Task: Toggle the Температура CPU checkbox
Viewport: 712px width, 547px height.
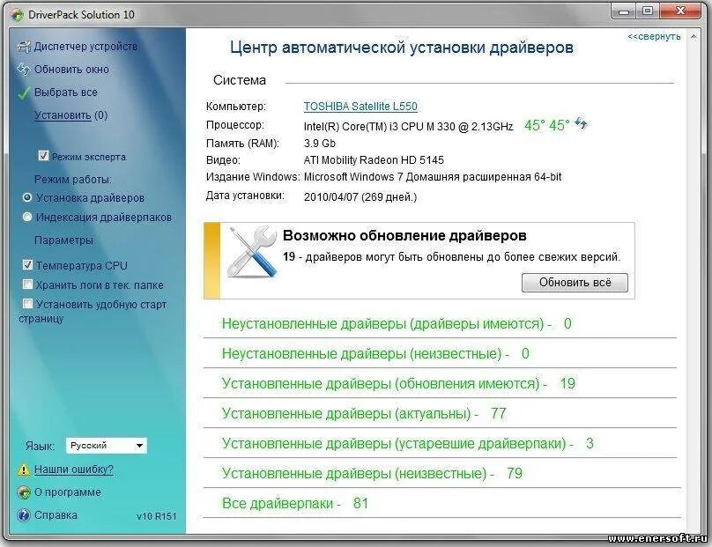Action: pyautogui.click(x=27, y=264)
